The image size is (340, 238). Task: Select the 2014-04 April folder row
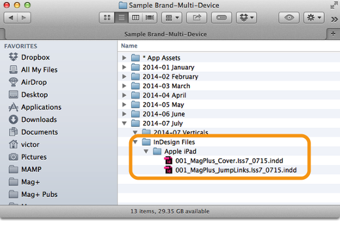pyautogui.click(x=229, y=95)
